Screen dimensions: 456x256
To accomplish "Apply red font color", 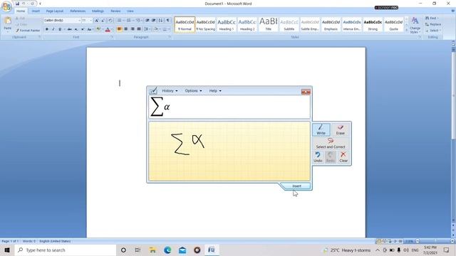I will coord(108,29).
